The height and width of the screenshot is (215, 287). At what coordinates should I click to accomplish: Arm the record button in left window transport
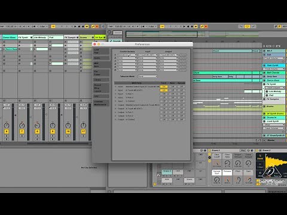click(83, 26)
